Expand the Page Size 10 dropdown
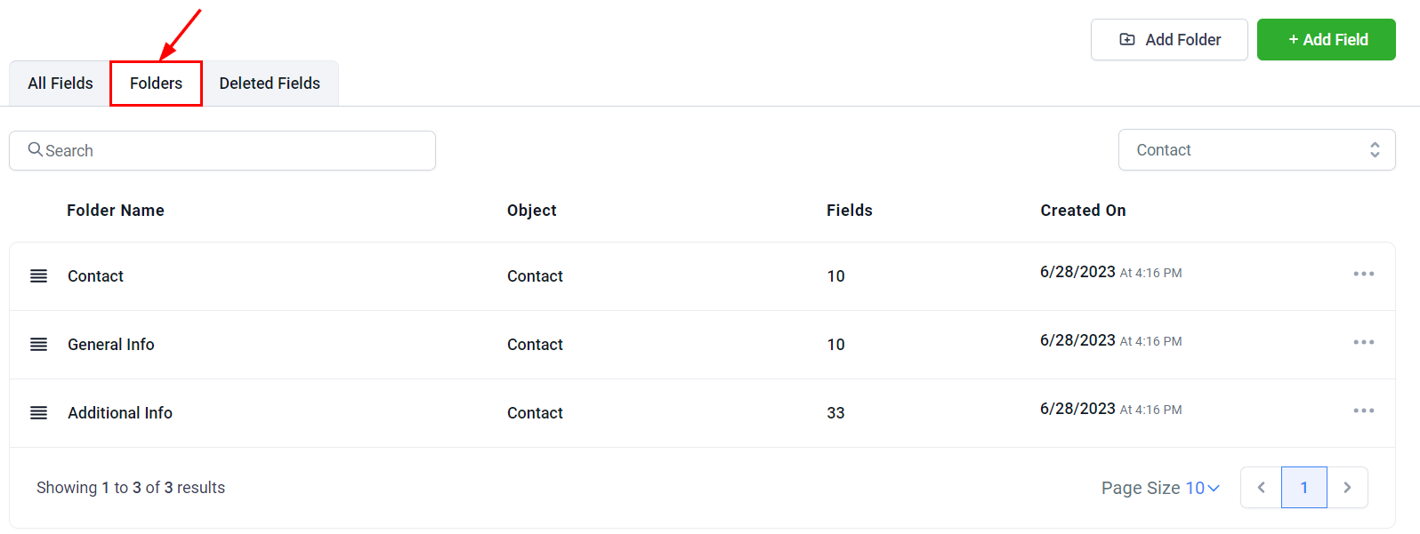The image size is (1420, 534). (1160, 488)
